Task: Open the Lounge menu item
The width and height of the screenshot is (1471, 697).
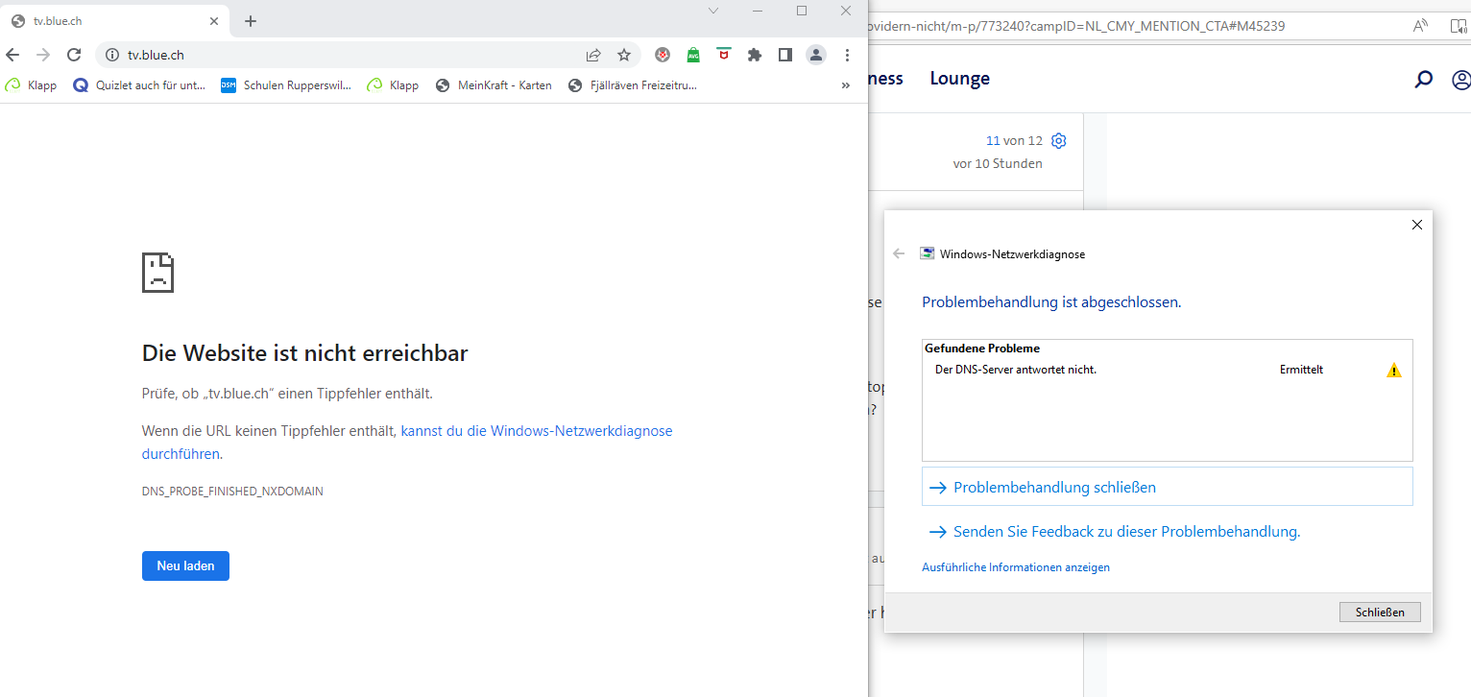Action: click(959, 79)
